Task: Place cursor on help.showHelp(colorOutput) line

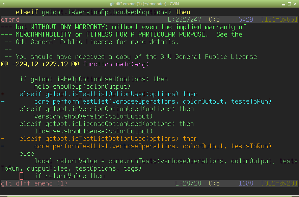Action: (x=82, y=87)
